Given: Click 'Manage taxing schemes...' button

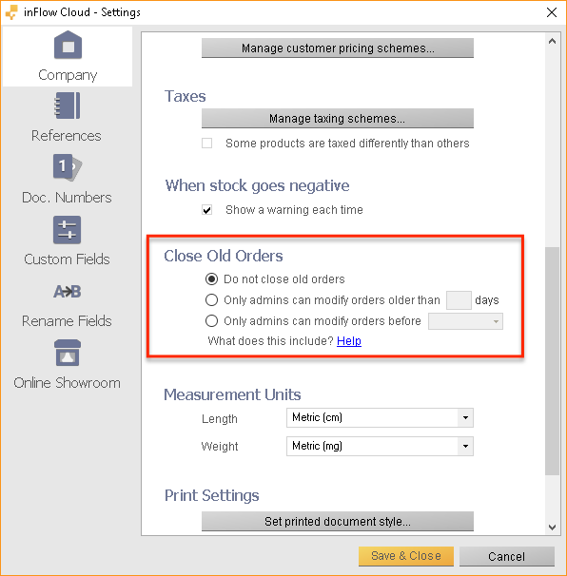Looking at the screenshot, I should (337, 118).
